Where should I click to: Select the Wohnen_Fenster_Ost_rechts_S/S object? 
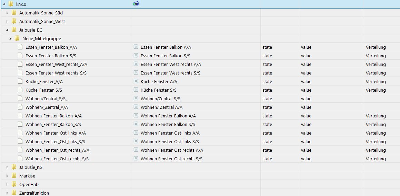pyautogui.click(x=57, y=159)
